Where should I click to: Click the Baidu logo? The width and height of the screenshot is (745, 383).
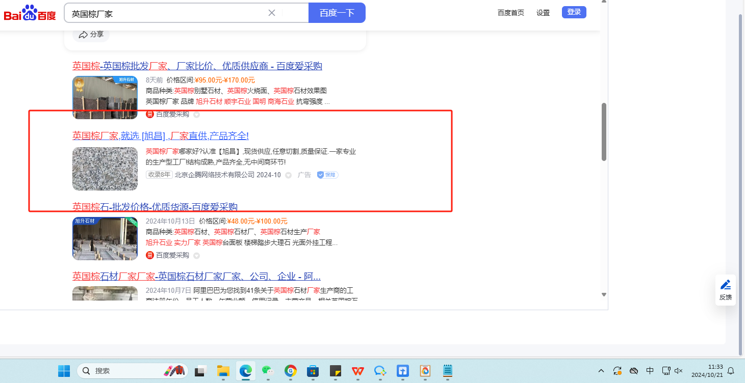coord(30,13)
